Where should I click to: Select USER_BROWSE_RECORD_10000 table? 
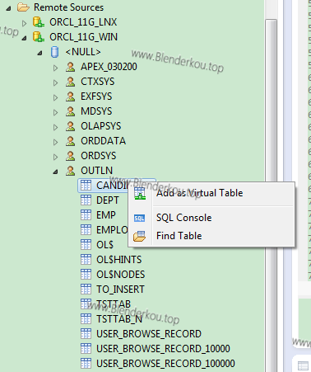click(163, 349)
